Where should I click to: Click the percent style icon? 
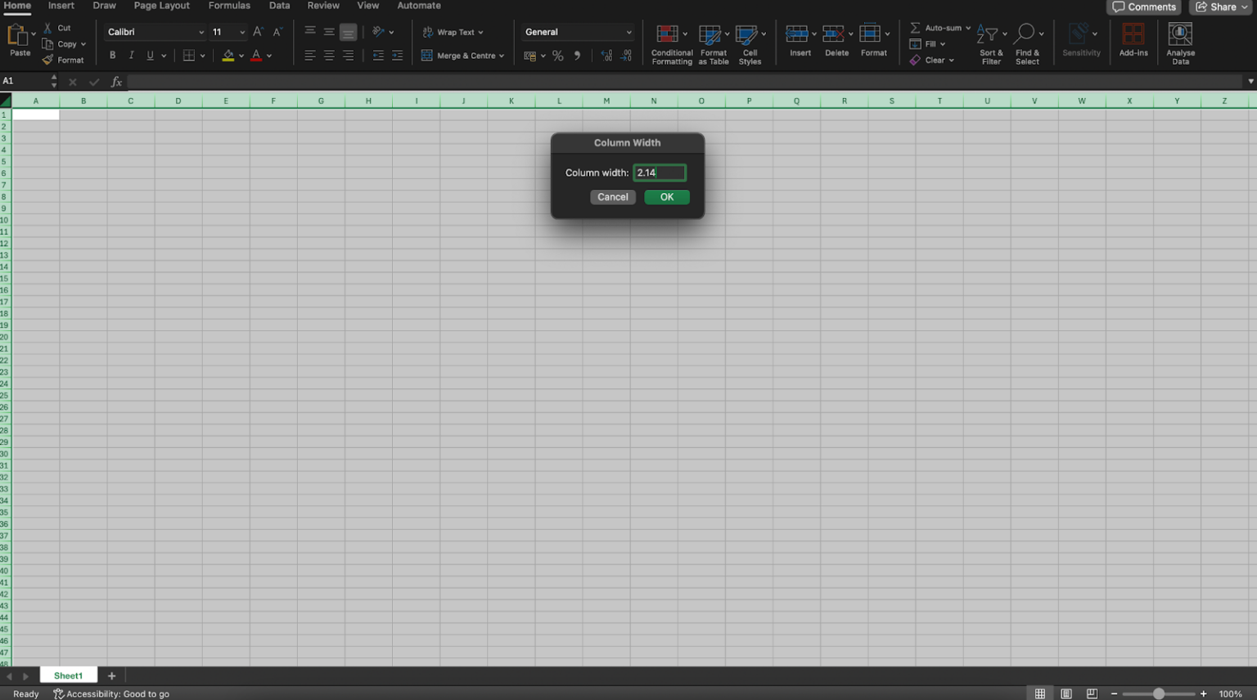click(557, 56)
